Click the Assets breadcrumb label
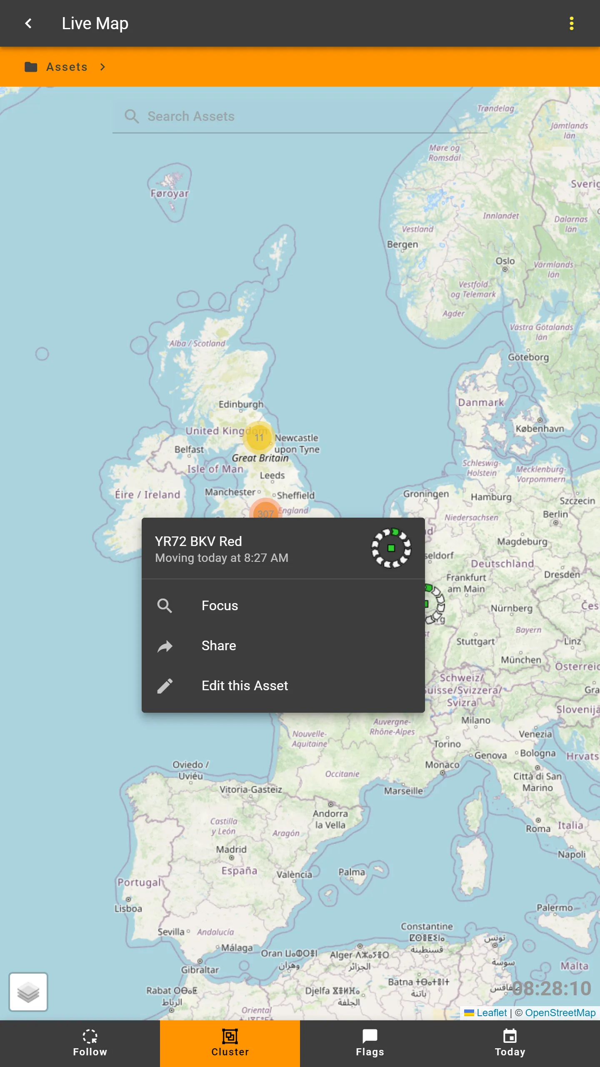This screenshot has width=600, height=1067. click(67, 67)
